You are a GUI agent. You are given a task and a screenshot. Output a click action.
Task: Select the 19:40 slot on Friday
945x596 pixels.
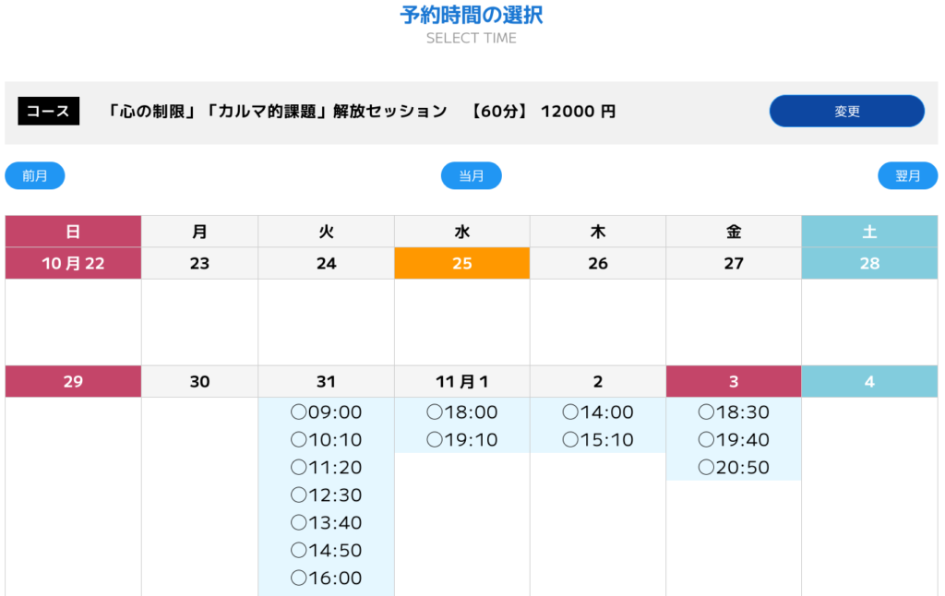[x=733, y=440]
